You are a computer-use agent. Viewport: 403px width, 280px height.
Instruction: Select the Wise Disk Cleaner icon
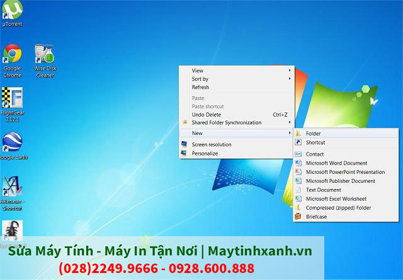pyautogui.click(x=45, y=61)
